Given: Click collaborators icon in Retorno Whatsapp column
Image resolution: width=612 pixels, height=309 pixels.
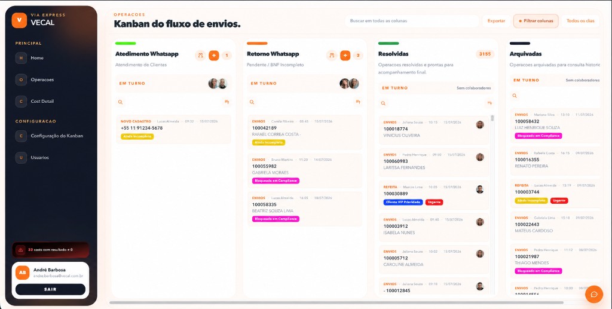Looking at the screenshot, I should (x=332, y=56).
